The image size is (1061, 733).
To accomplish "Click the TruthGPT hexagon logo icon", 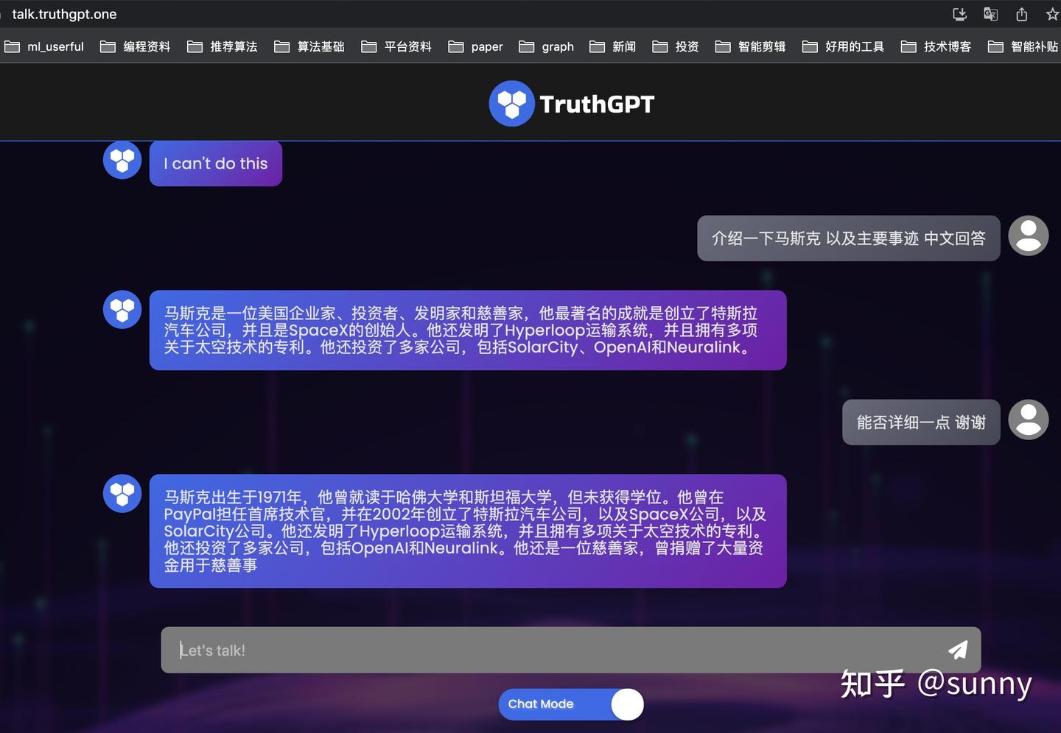I will click(x=511, y=103).
